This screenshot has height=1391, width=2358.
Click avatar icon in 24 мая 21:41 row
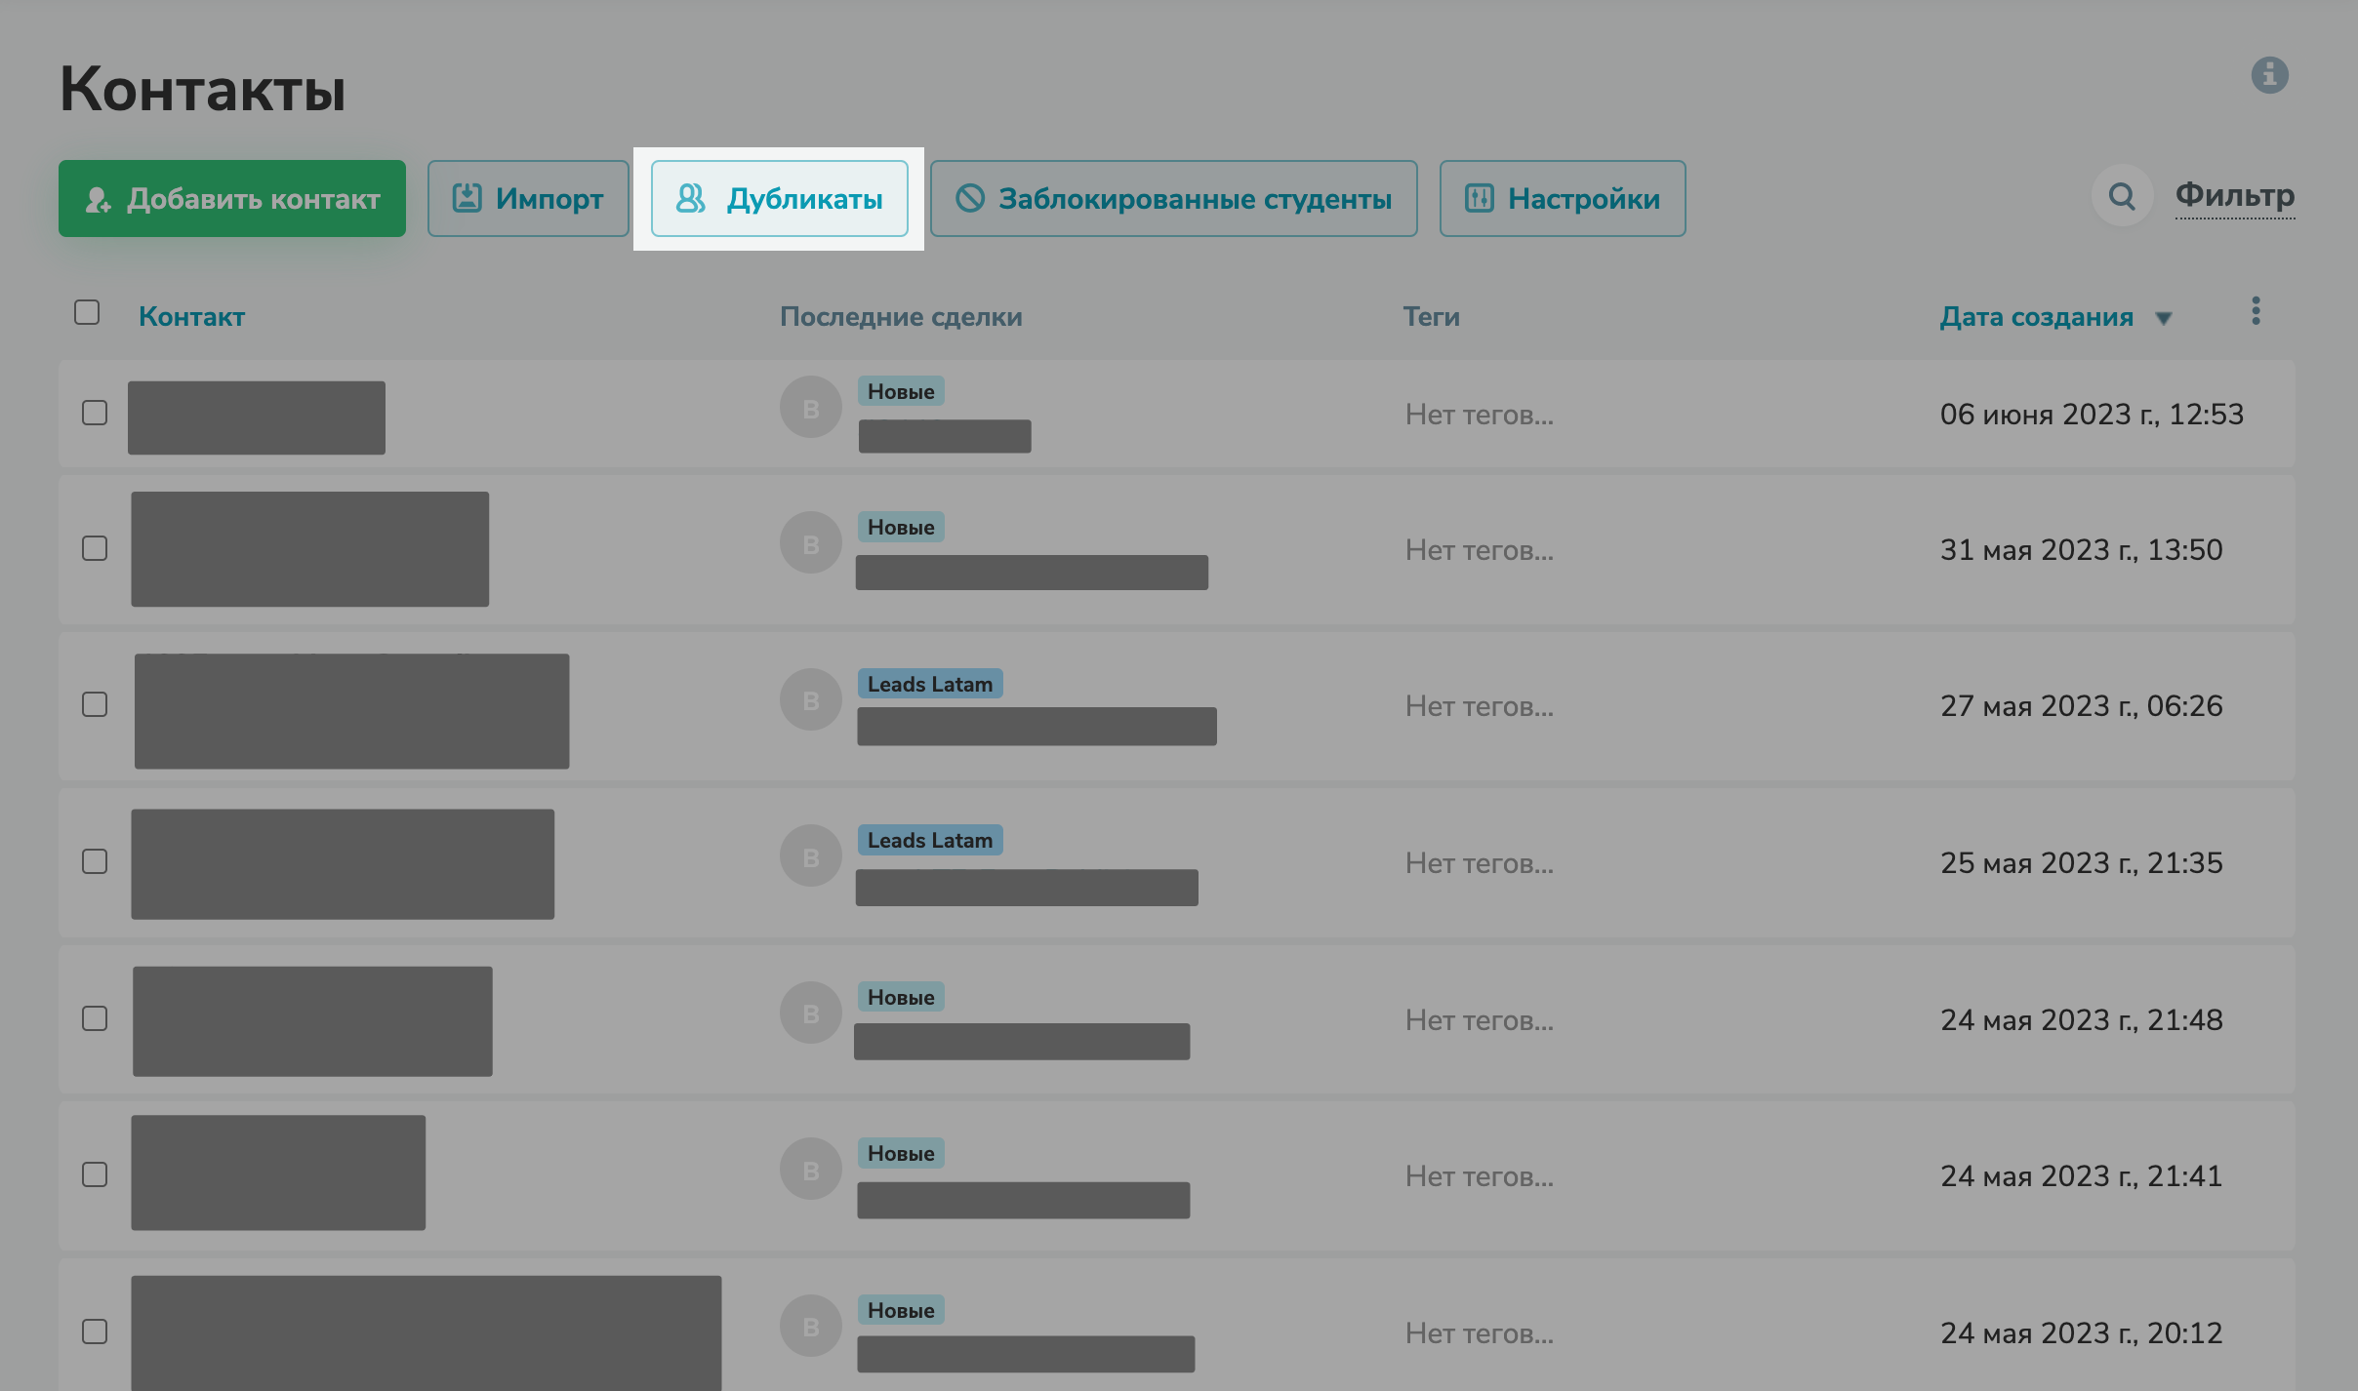pos(810,1170)
